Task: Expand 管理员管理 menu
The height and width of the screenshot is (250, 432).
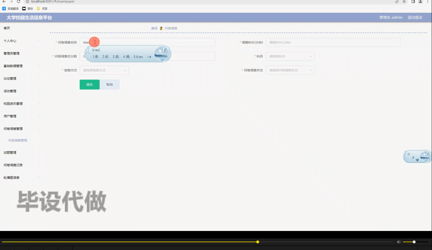Action: [21, 53]
